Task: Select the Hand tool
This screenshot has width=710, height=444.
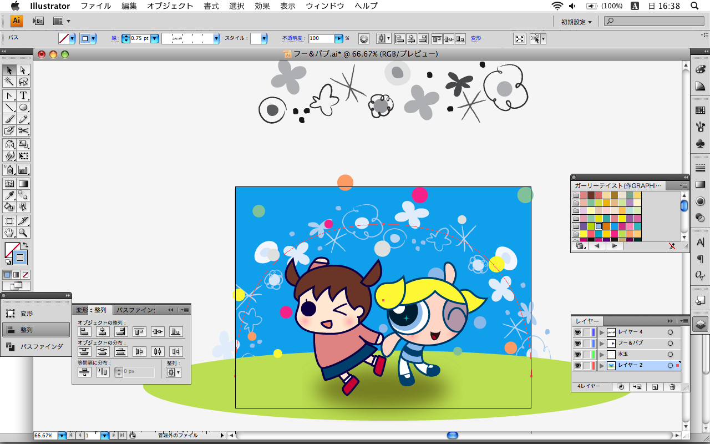Action: pos(9,233)
